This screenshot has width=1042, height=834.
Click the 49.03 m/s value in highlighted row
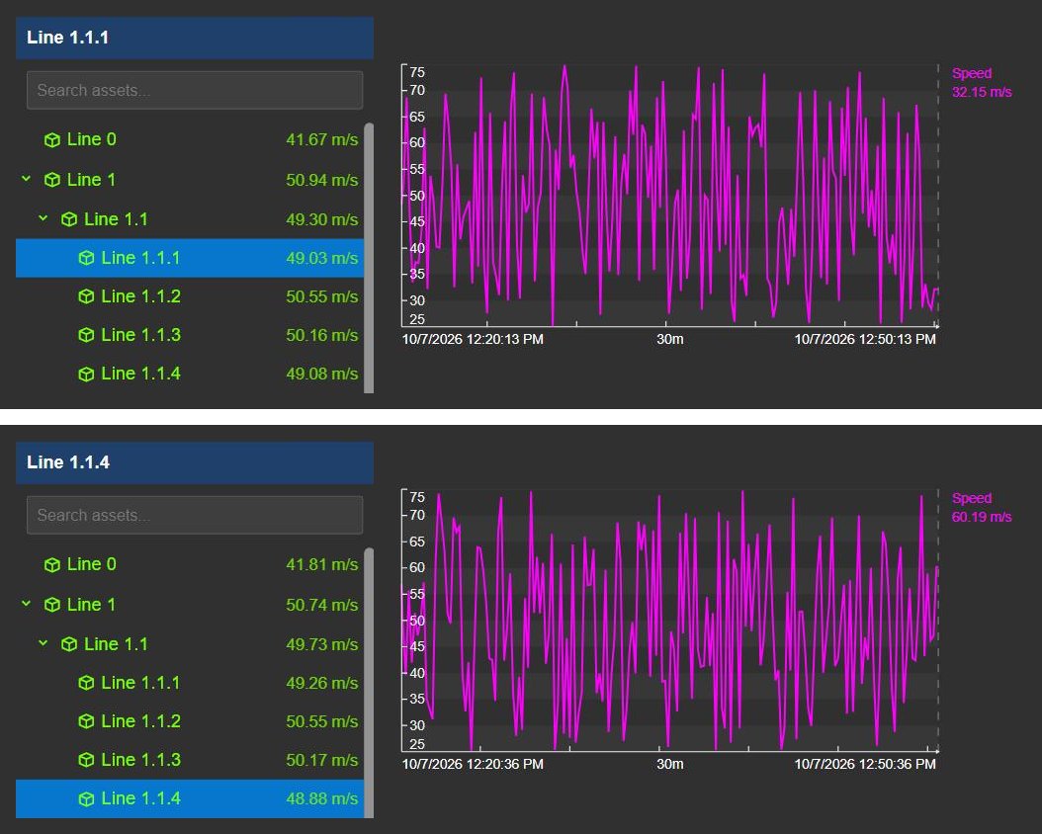321,258
